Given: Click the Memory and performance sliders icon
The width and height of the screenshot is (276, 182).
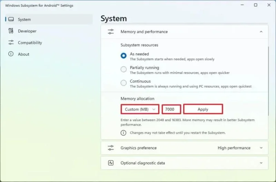Looking at the screenshot, I should tap(111, 32).
